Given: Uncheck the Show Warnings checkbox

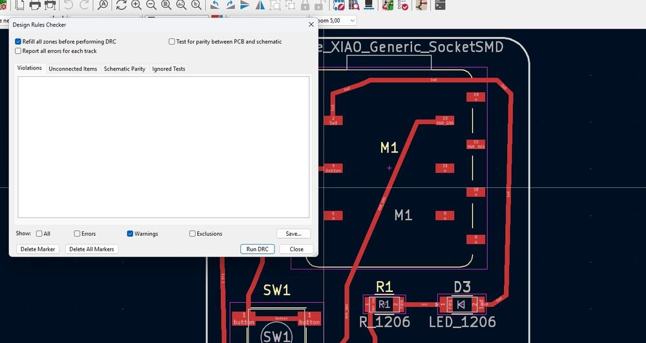Looking at the screenshot, I should pyautogui.click(x=130, y=233).
